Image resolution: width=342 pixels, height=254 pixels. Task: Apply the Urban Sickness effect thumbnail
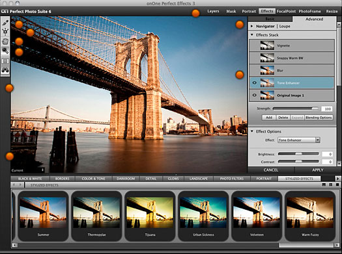[x=203, y=216]
